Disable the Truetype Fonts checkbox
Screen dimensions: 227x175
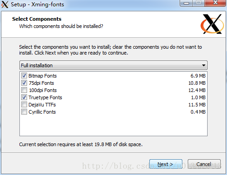24,97
